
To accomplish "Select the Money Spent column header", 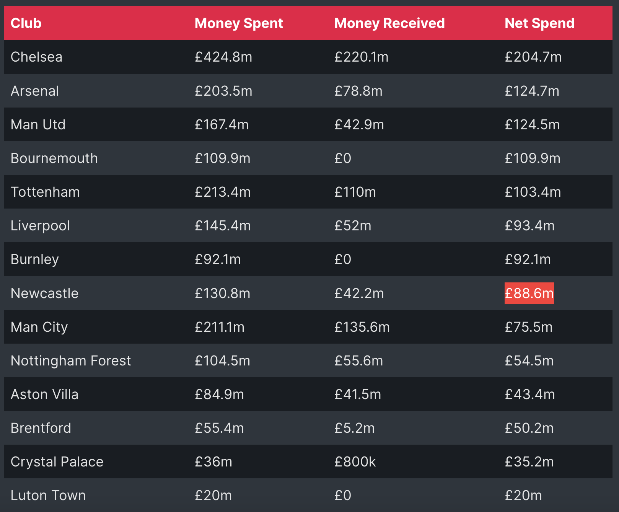I will pos(239,23).
